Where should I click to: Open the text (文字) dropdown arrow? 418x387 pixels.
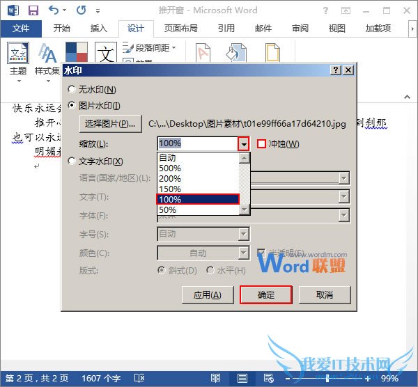point(344,197)
